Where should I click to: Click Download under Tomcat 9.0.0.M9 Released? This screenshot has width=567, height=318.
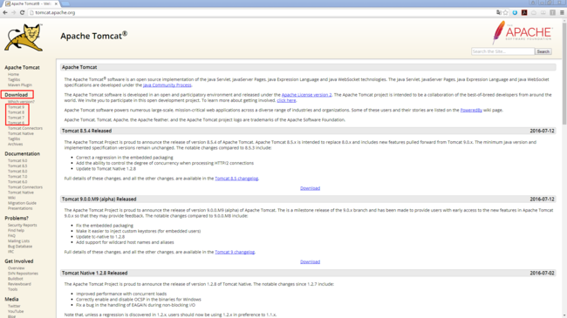coord(310,262)
